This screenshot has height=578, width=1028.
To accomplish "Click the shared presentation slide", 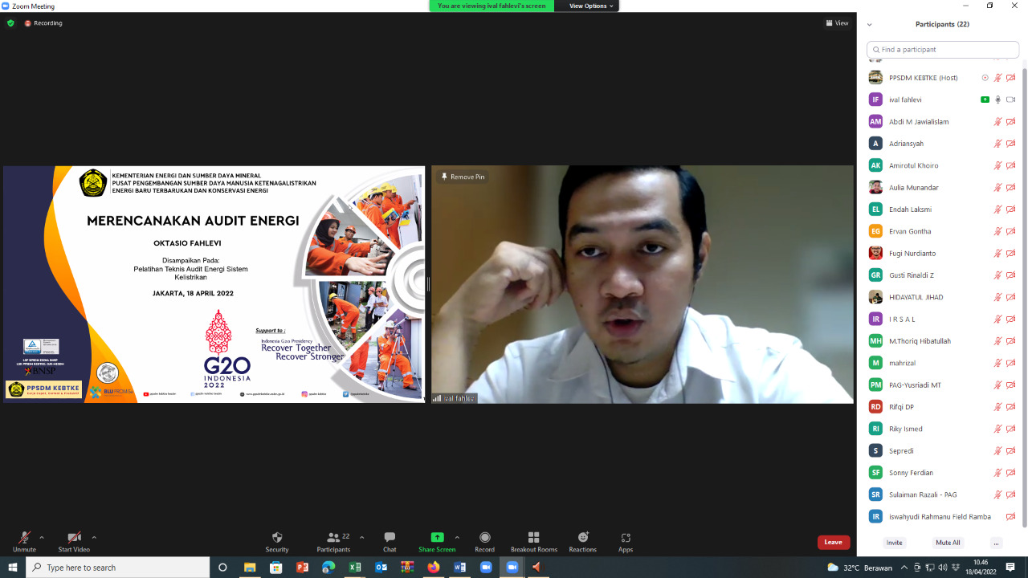I will point(214,284).
